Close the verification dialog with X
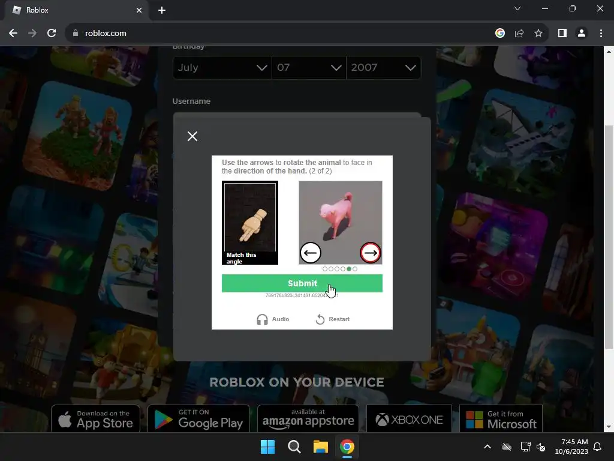Viewport: 614px width, 461px height. pyautogui.click(x=192, y=136)
